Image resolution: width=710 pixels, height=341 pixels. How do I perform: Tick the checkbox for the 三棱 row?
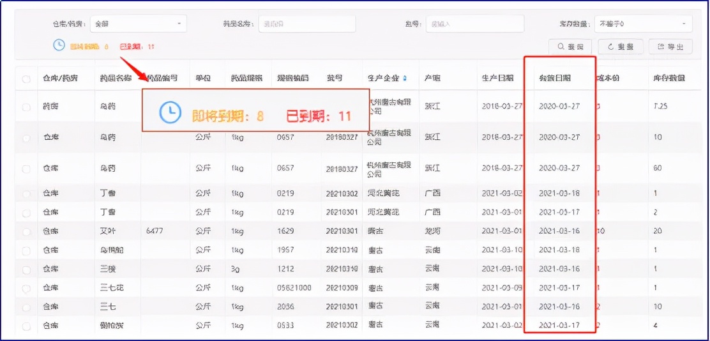pos(26,269)
